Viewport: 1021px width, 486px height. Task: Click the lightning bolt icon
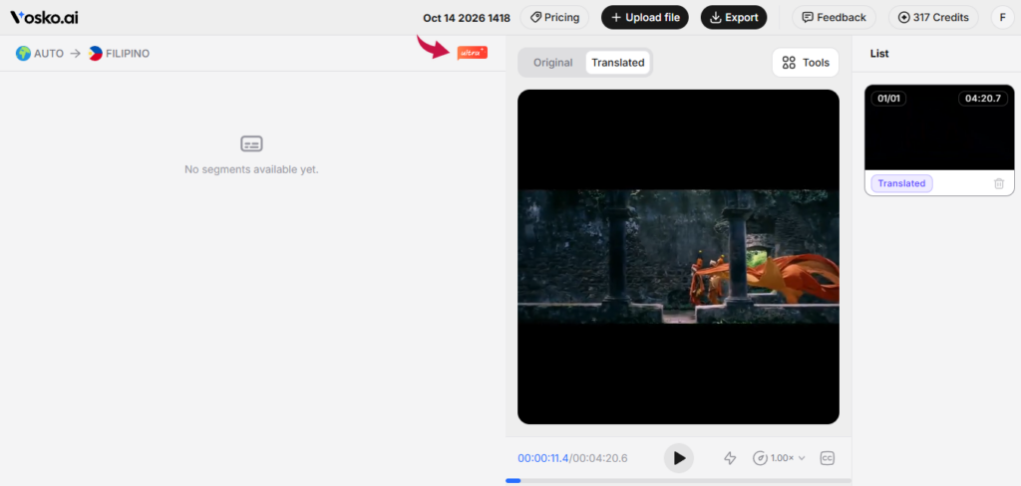pos(730,458)
